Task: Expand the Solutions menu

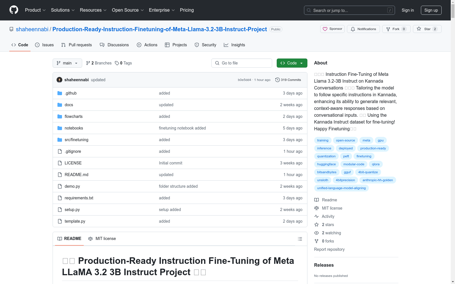Action: point(63,10)
